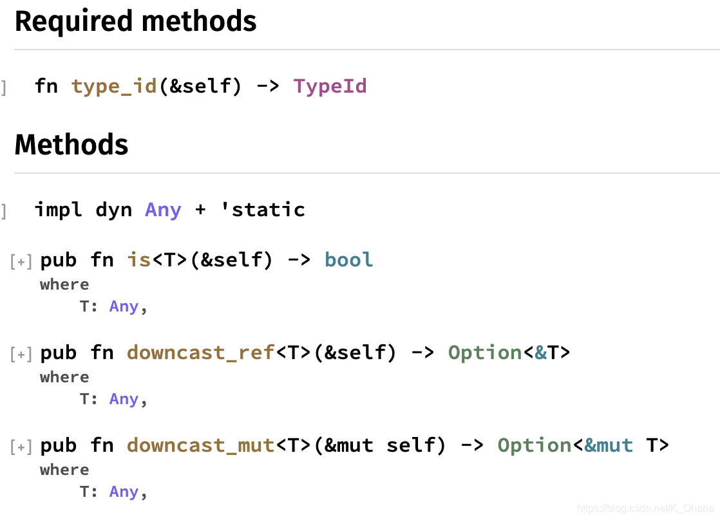Expand the downcast_ref method docs toggle
Viewport: 720px width, 520px height.
pos(21,355)
